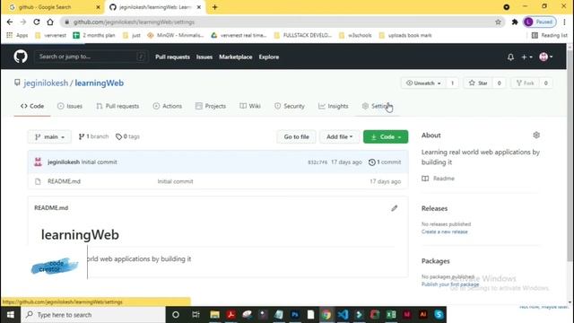Click the Windows taskbar search box

(x=93, y=315)
